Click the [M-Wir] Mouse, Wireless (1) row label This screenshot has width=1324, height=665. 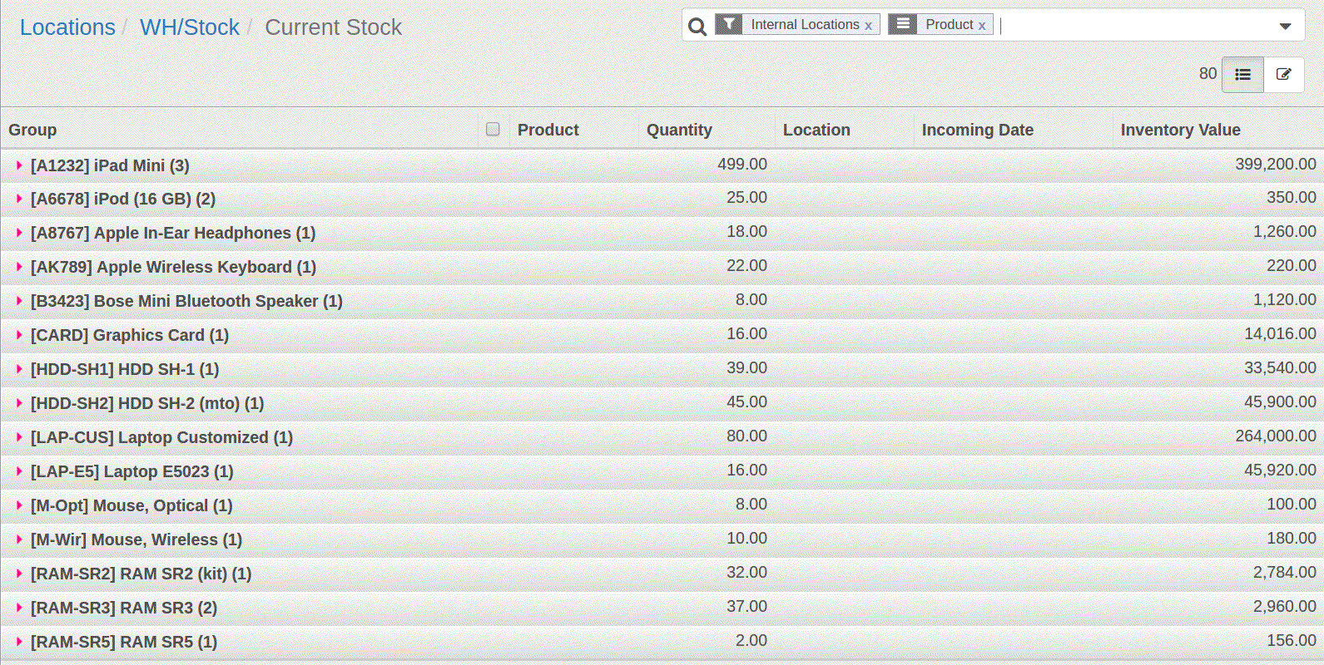[136, 539]
